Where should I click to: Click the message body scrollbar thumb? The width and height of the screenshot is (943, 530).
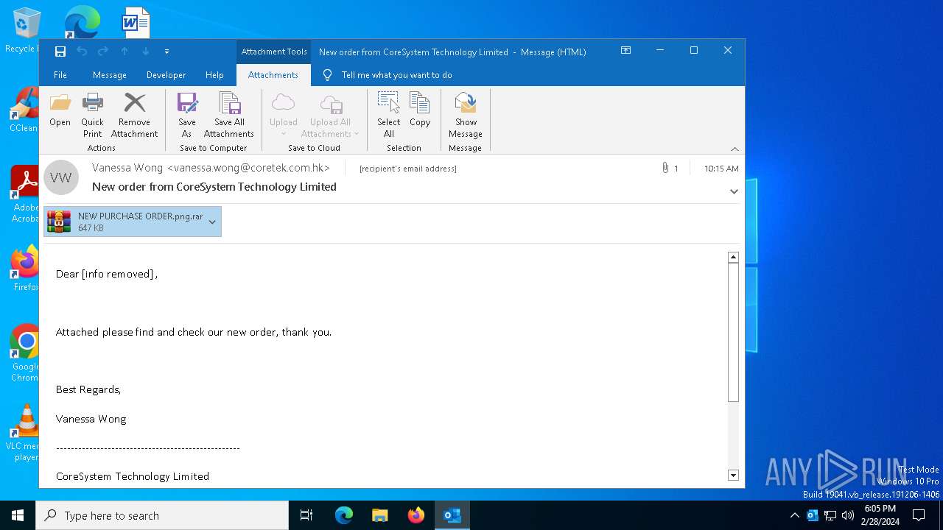(x=733, y=332)
